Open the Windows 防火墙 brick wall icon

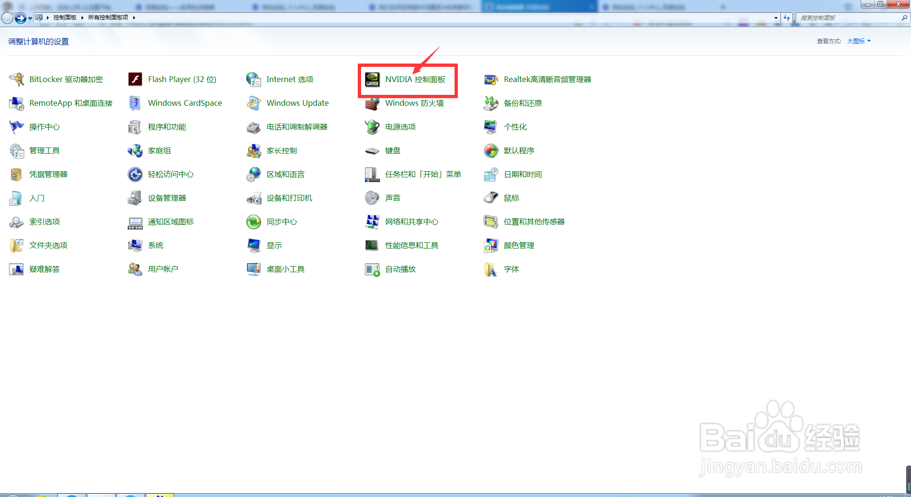click(372, 104)
